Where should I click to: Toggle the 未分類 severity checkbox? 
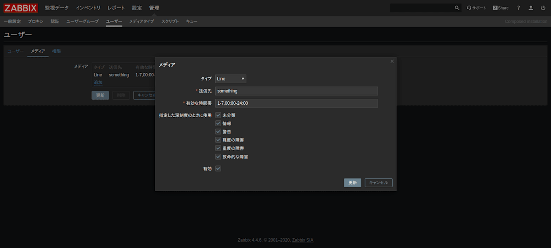tap(218, 115)
